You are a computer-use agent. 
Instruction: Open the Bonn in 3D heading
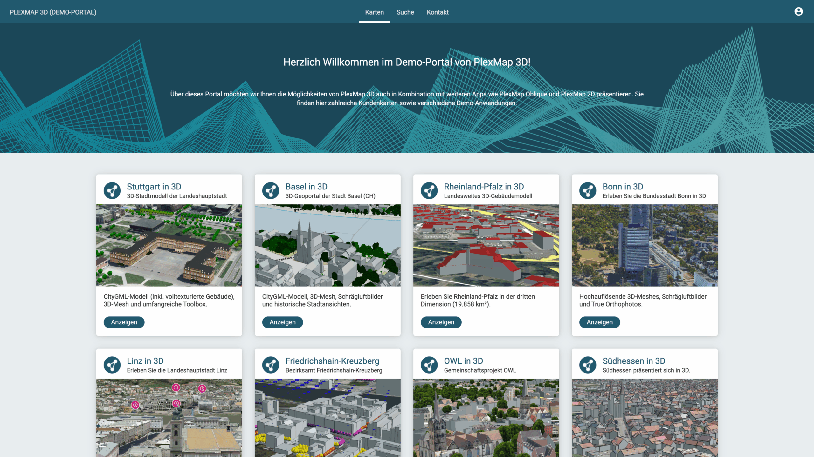click(x=623, y=187)
